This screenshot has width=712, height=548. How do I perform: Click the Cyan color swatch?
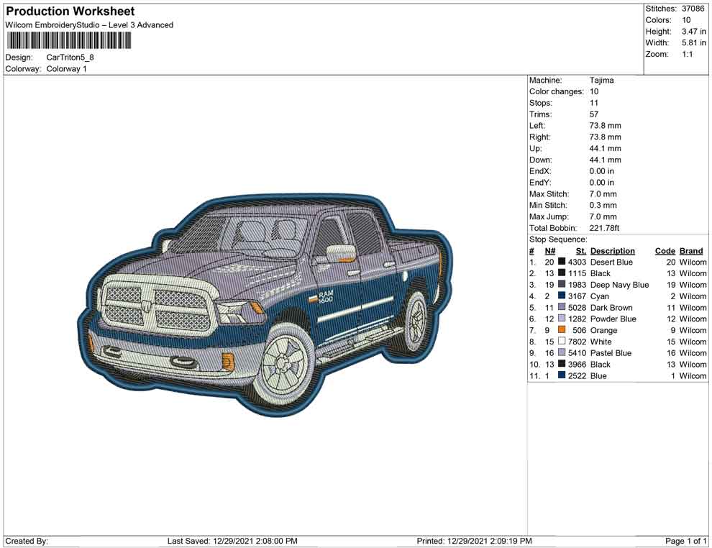click(562, 296)
